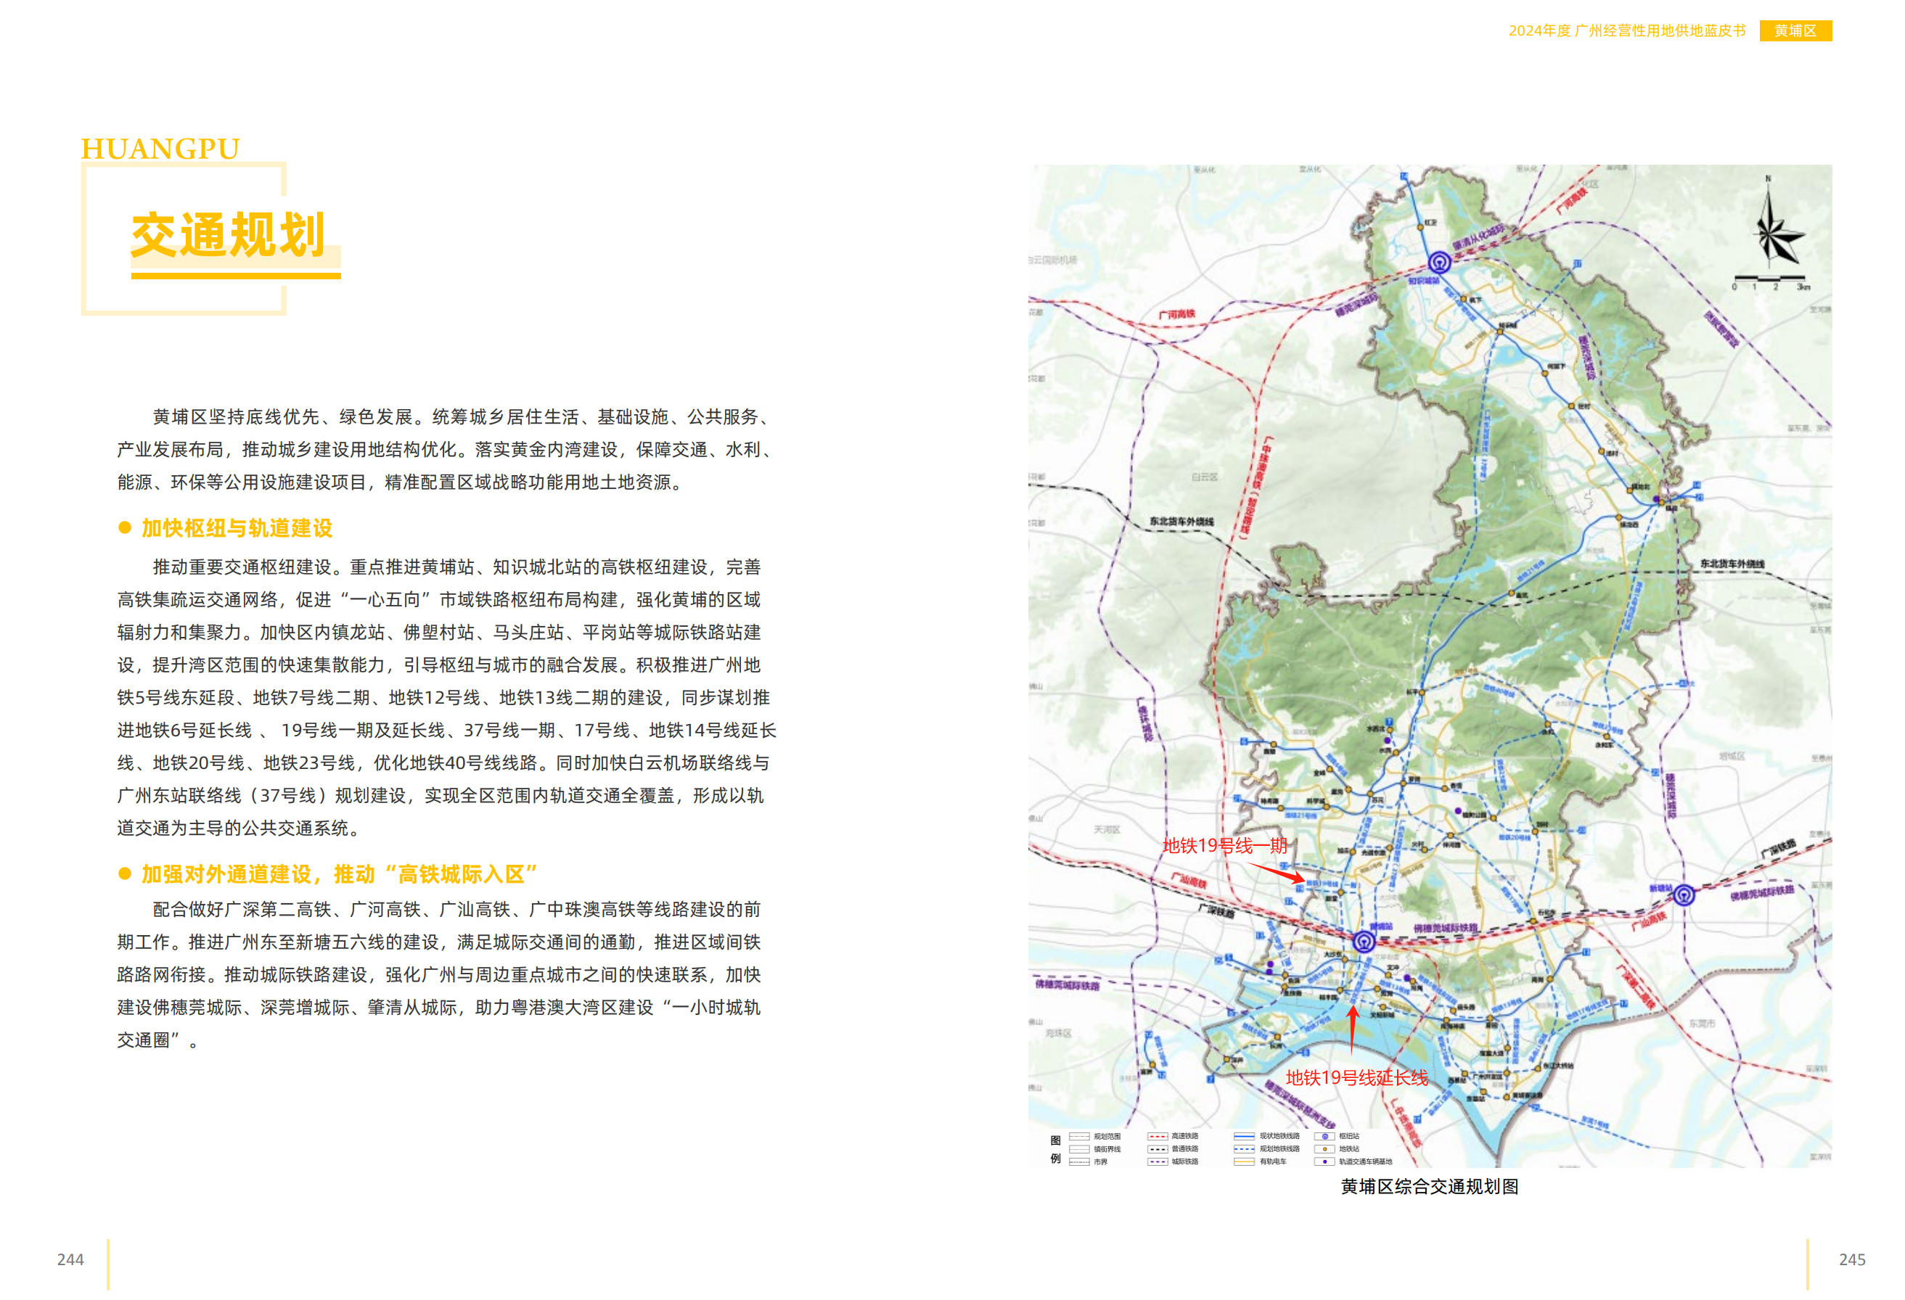Click the 规划范围 legend line sample
This screenshot has height=1300, width=1905.
tap(1080, 1136)
